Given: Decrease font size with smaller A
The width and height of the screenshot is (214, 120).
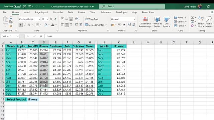Looking at the screenshot, I should pos(56,19).
